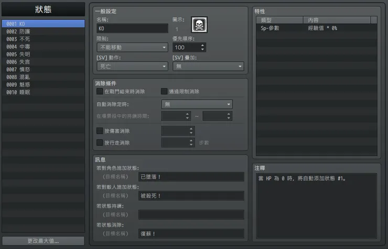Click the message field containing 復蘇！
Image resolution: width=388 pixels, height=249 pixels.
coord(191,234)
